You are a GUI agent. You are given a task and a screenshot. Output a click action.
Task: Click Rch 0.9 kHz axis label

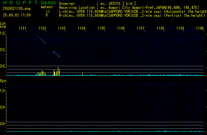coord(2,107)
